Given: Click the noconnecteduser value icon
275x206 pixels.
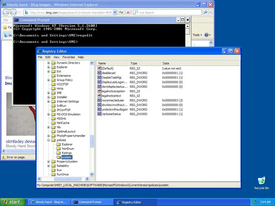Looking at the screenshot, I should pos(99,100).
